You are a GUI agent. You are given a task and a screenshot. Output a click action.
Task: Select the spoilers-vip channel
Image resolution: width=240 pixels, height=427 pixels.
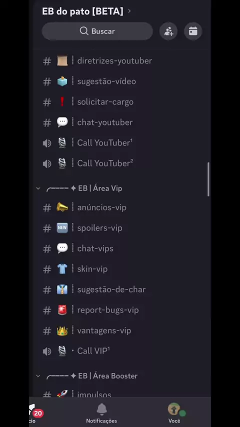tap(120, 228)
